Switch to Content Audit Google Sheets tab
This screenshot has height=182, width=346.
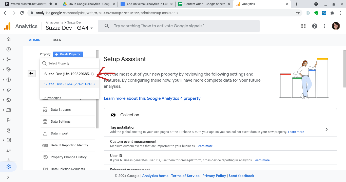[204, 4]
